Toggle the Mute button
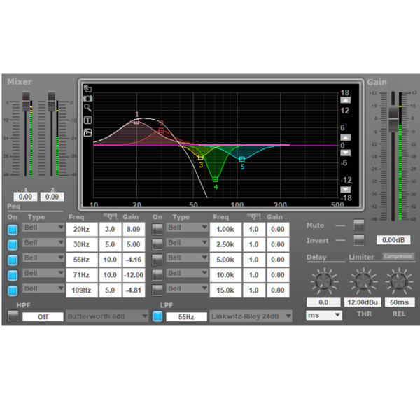 359,225
